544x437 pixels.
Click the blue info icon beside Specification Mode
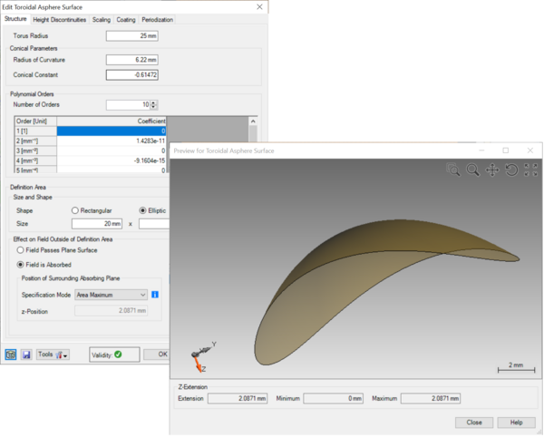point(156,294)
